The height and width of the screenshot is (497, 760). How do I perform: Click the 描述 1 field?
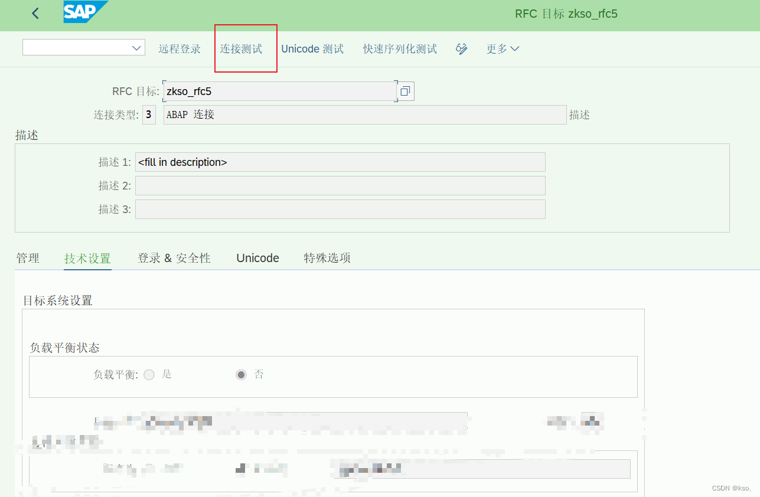pyautogui.click(x=340, y=162)
